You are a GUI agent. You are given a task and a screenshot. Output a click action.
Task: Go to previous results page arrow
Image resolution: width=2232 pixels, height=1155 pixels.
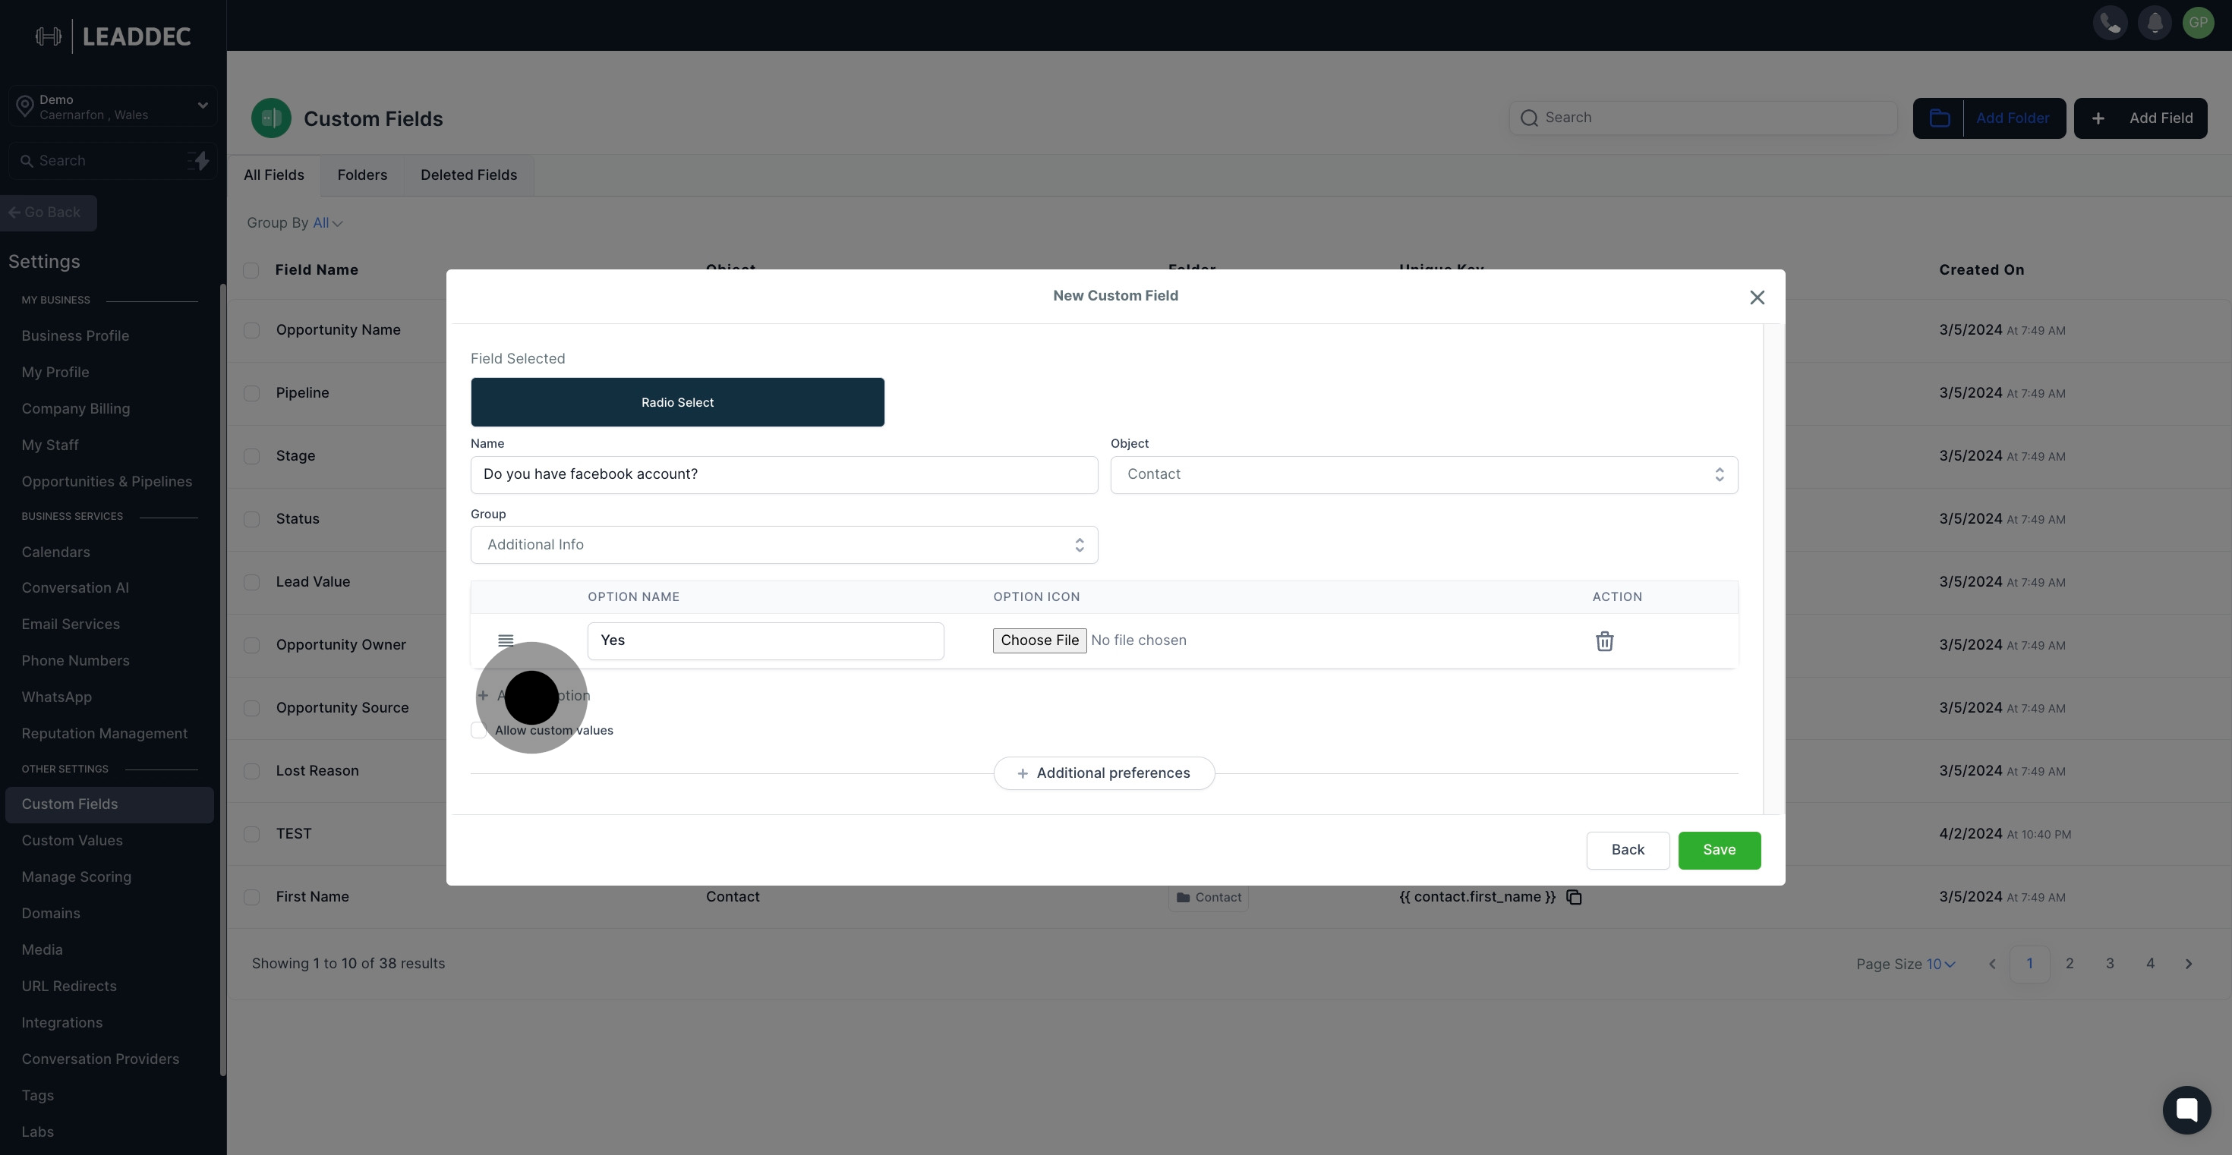click(x=1992, y=964)
